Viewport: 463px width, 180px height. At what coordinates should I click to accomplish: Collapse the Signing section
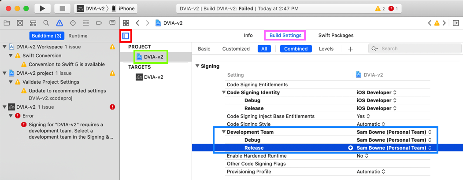[197, 66]
